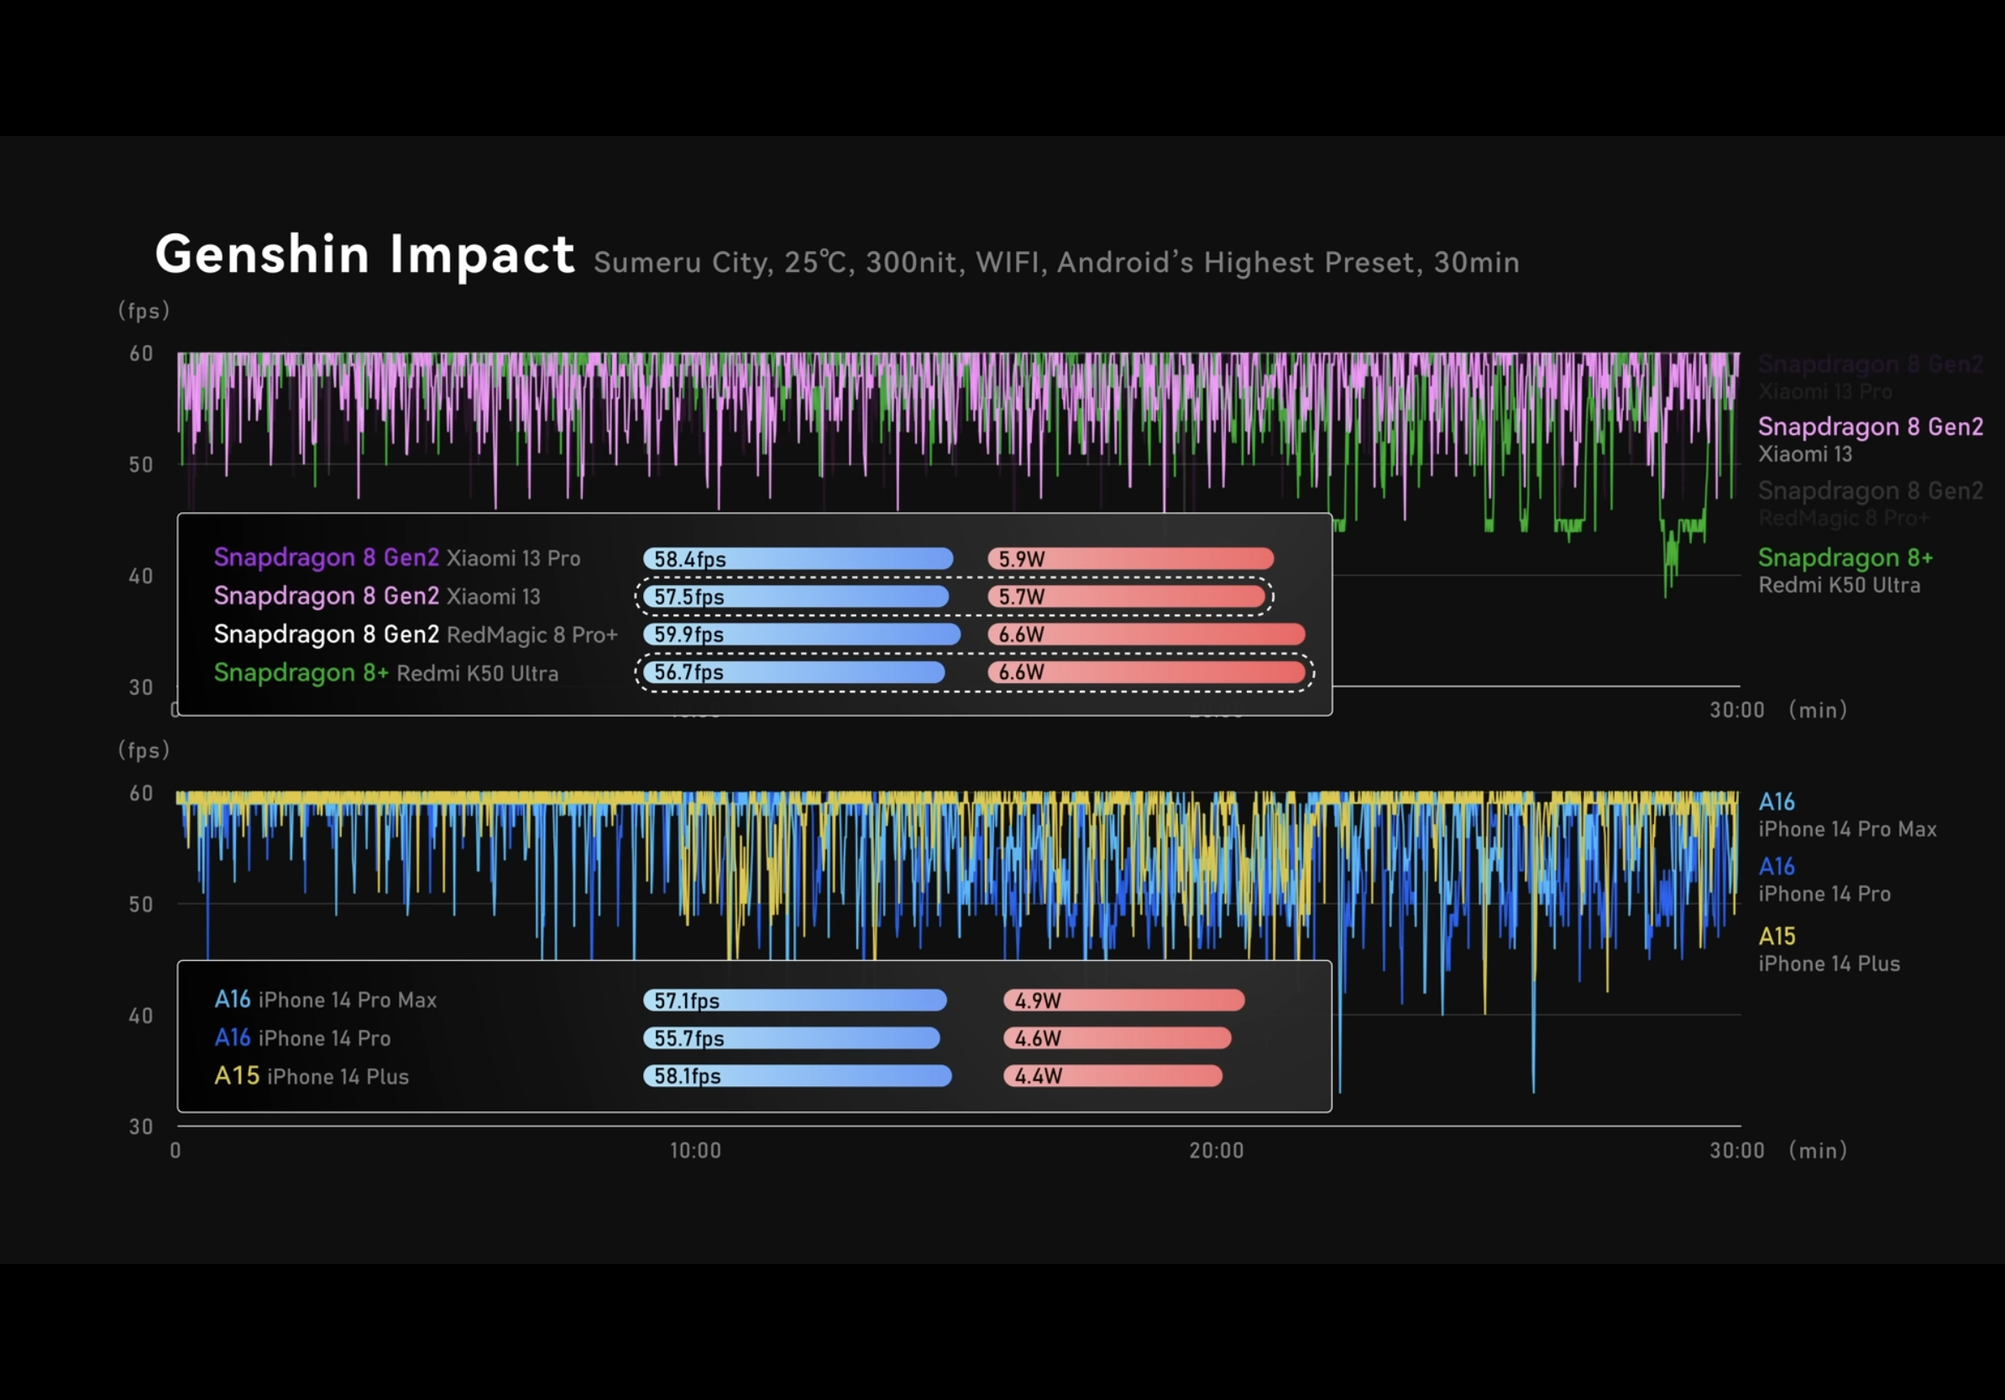Click the 5.7W power bar

(1126, 597)
